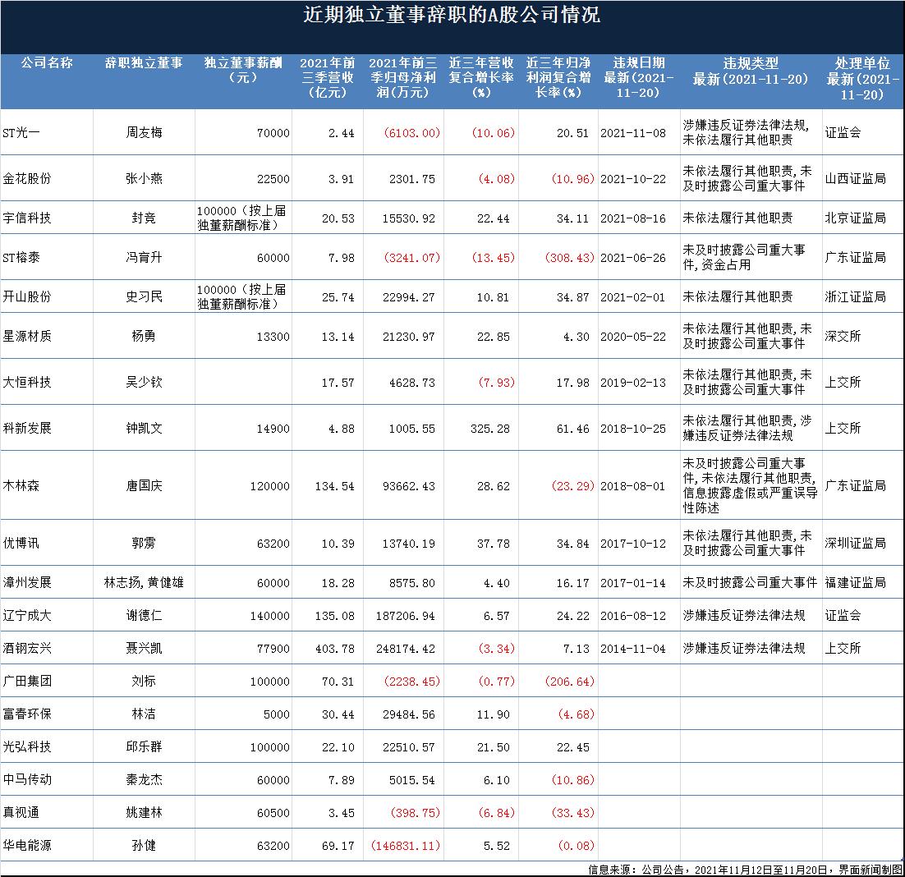Screen dimensions: 905x877
Task: Click the ST榕泰 company cell
Action: click(x=21, y=257)
